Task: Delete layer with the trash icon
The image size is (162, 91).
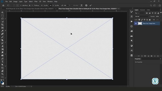Action: coord(158,56)
